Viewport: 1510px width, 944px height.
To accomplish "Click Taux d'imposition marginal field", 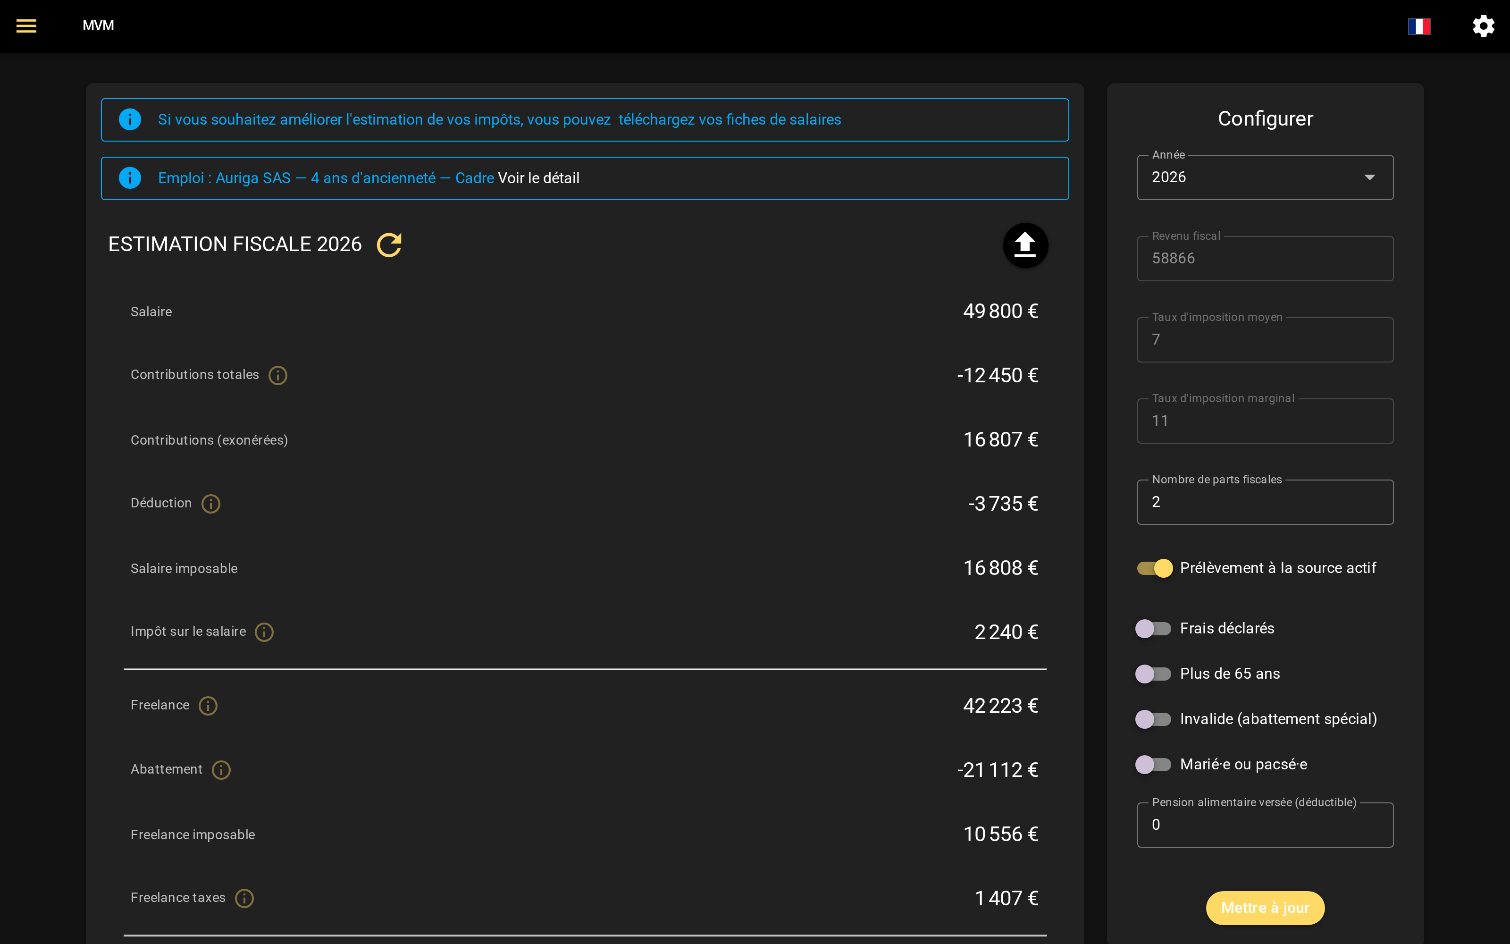I will [x=1265, y=421].
